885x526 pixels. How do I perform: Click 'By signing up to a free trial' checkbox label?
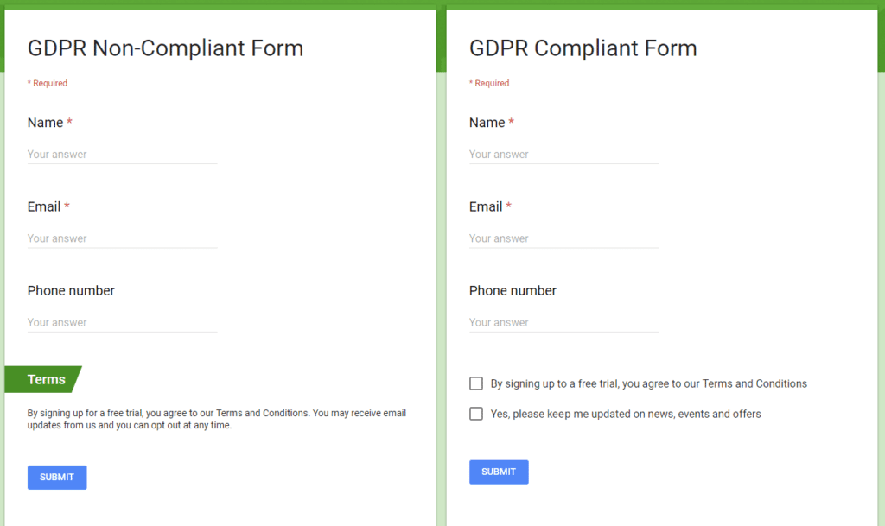point(648,384)
